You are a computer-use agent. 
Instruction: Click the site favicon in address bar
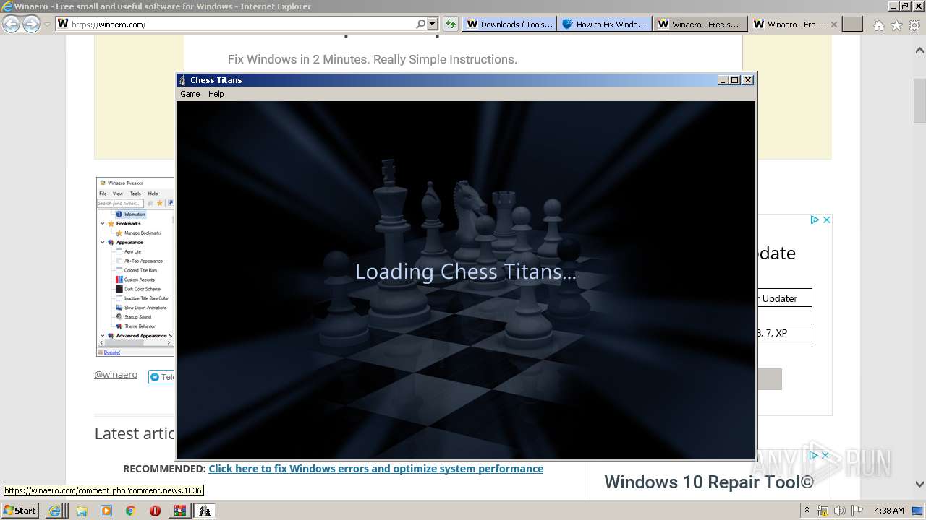(63, 24)
